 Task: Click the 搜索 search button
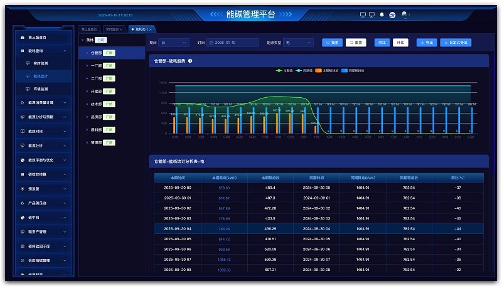pos(332,43)
